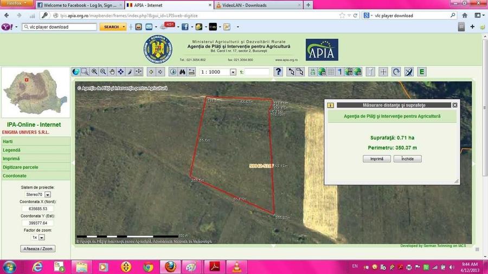This screenshot has width=488, height=274.
Task: Click the Afiseaza / Zoom button
Action: [37, 249]
